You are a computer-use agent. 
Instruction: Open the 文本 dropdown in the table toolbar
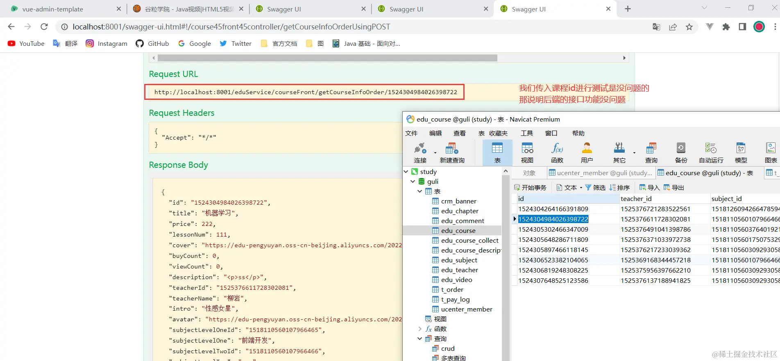(x=569, y=187)
